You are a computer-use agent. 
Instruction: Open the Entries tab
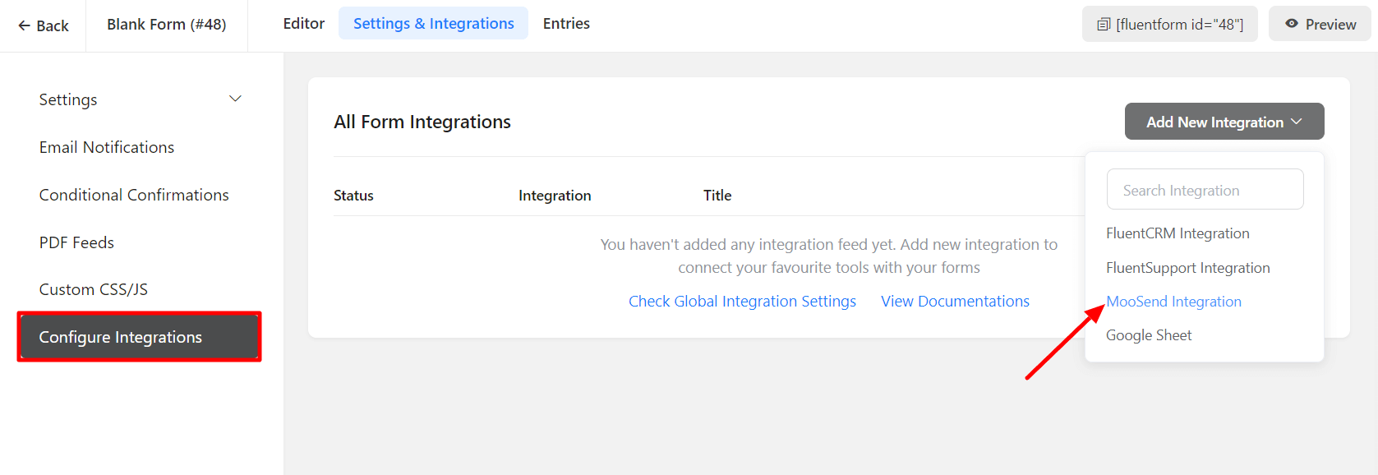(x=566, y=24)
